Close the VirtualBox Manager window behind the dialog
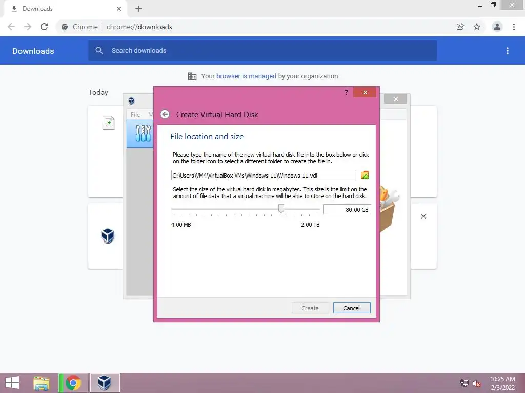This screenshot has width=525, height=393. [x=395, y=99]
